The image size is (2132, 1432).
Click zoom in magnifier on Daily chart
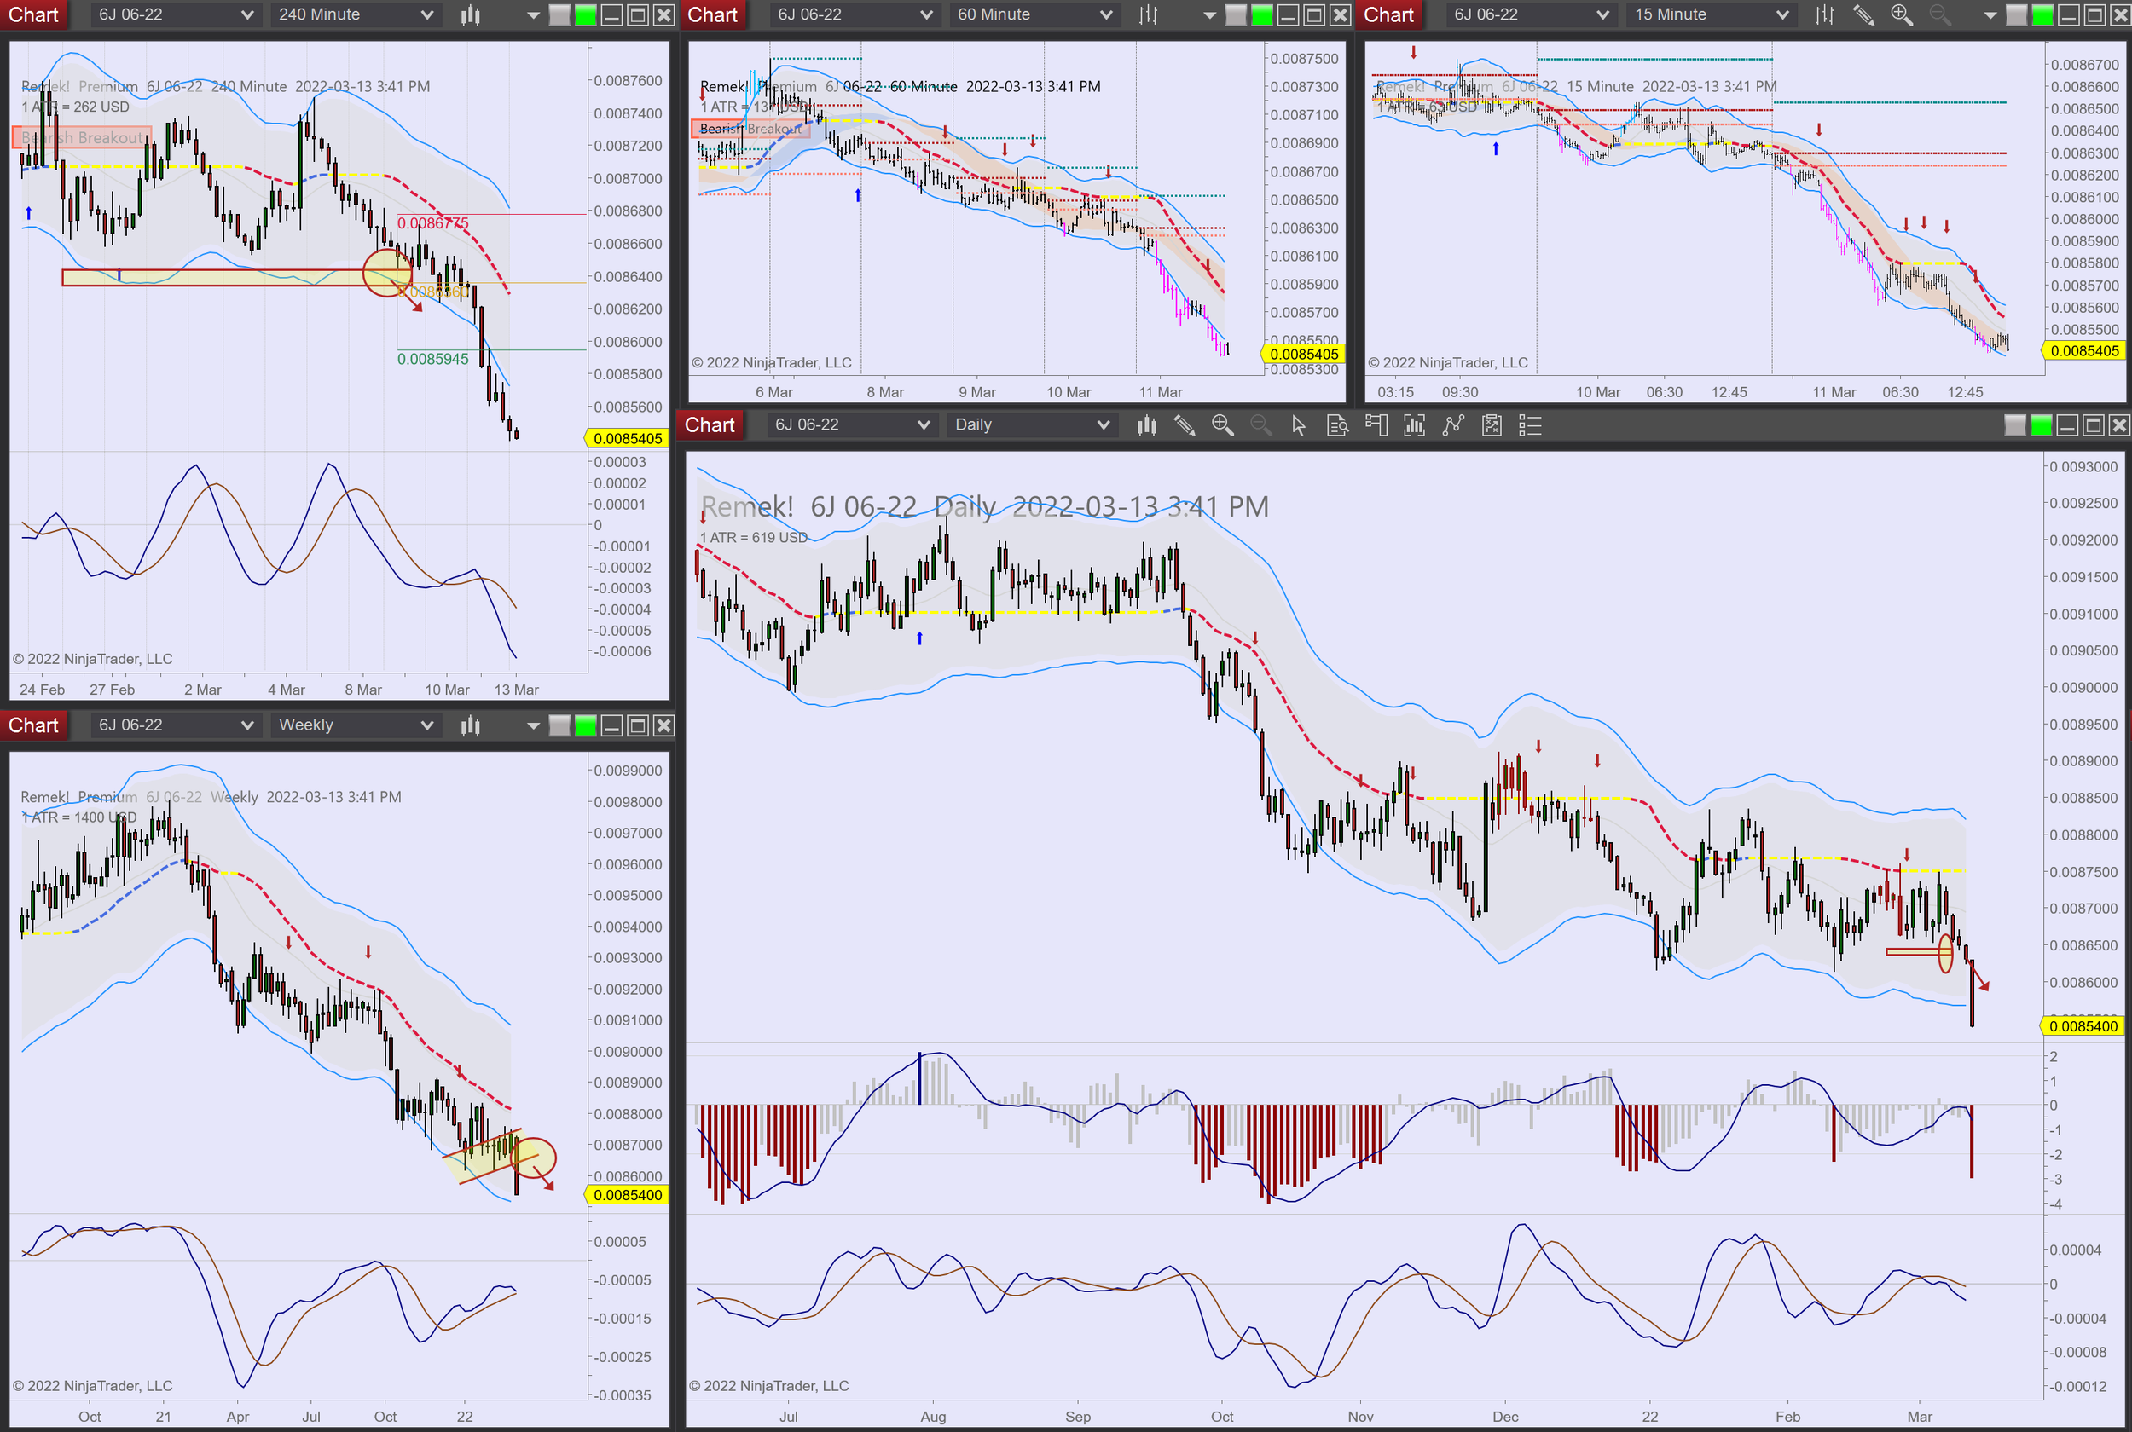(1222, 424)
